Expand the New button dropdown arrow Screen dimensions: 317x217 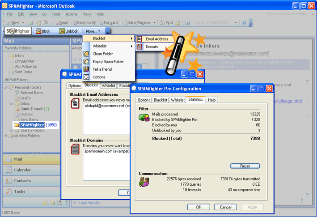[x=23, y=22]
